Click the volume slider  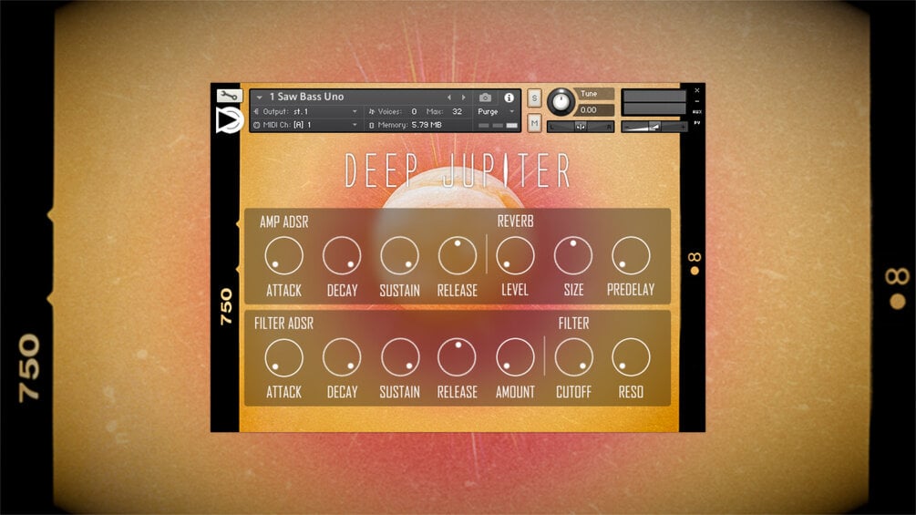[654, 127]
